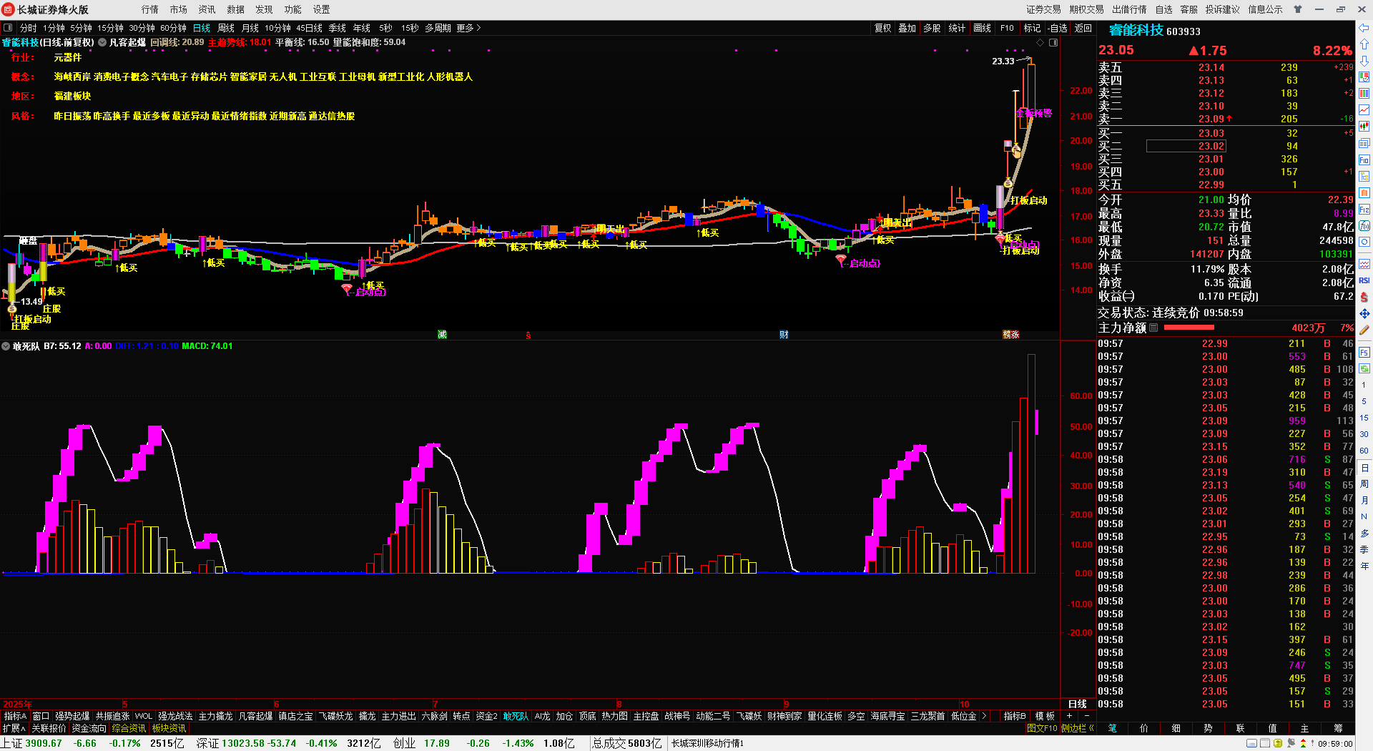This screenshot has height=751, width=1373.
Task: Click the red dollar sign sidebar icon
Action: pos(1364,297)
